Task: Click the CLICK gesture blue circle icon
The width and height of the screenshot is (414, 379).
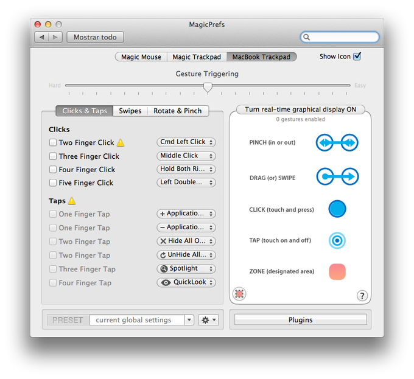Action: click(337, 209)
